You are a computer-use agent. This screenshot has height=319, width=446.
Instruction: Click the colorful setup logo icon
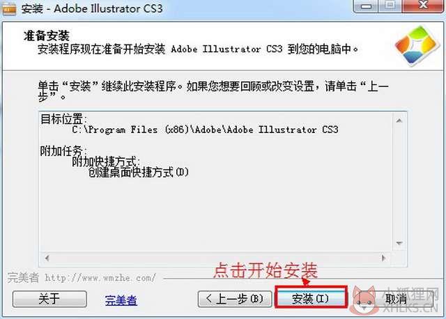(x=417, y=46)
